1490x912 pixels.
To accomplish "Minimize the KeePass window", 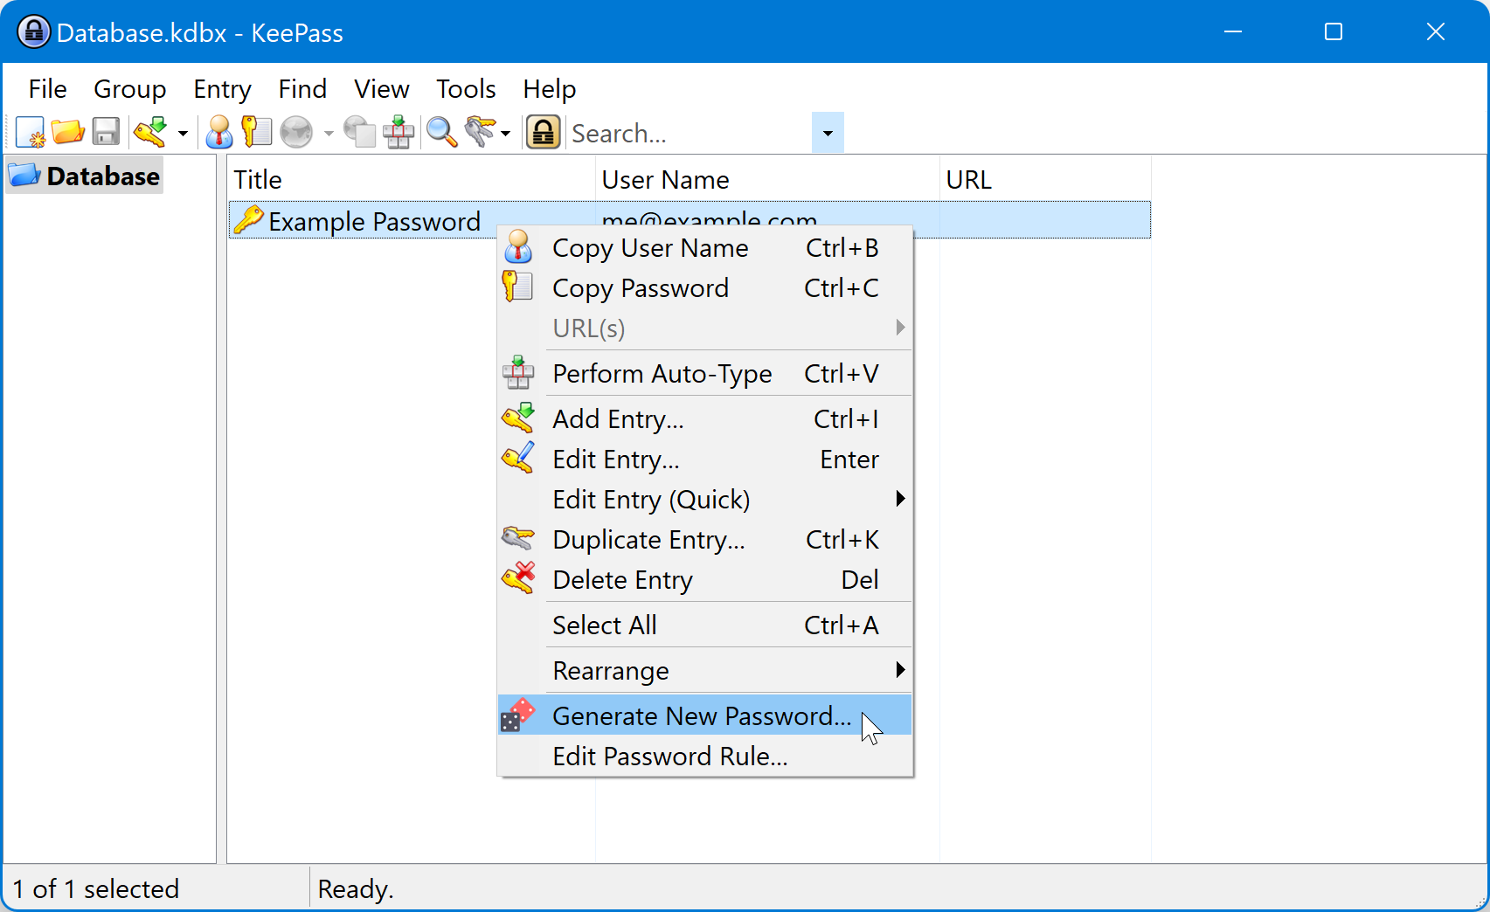I will coord(1233,32).
